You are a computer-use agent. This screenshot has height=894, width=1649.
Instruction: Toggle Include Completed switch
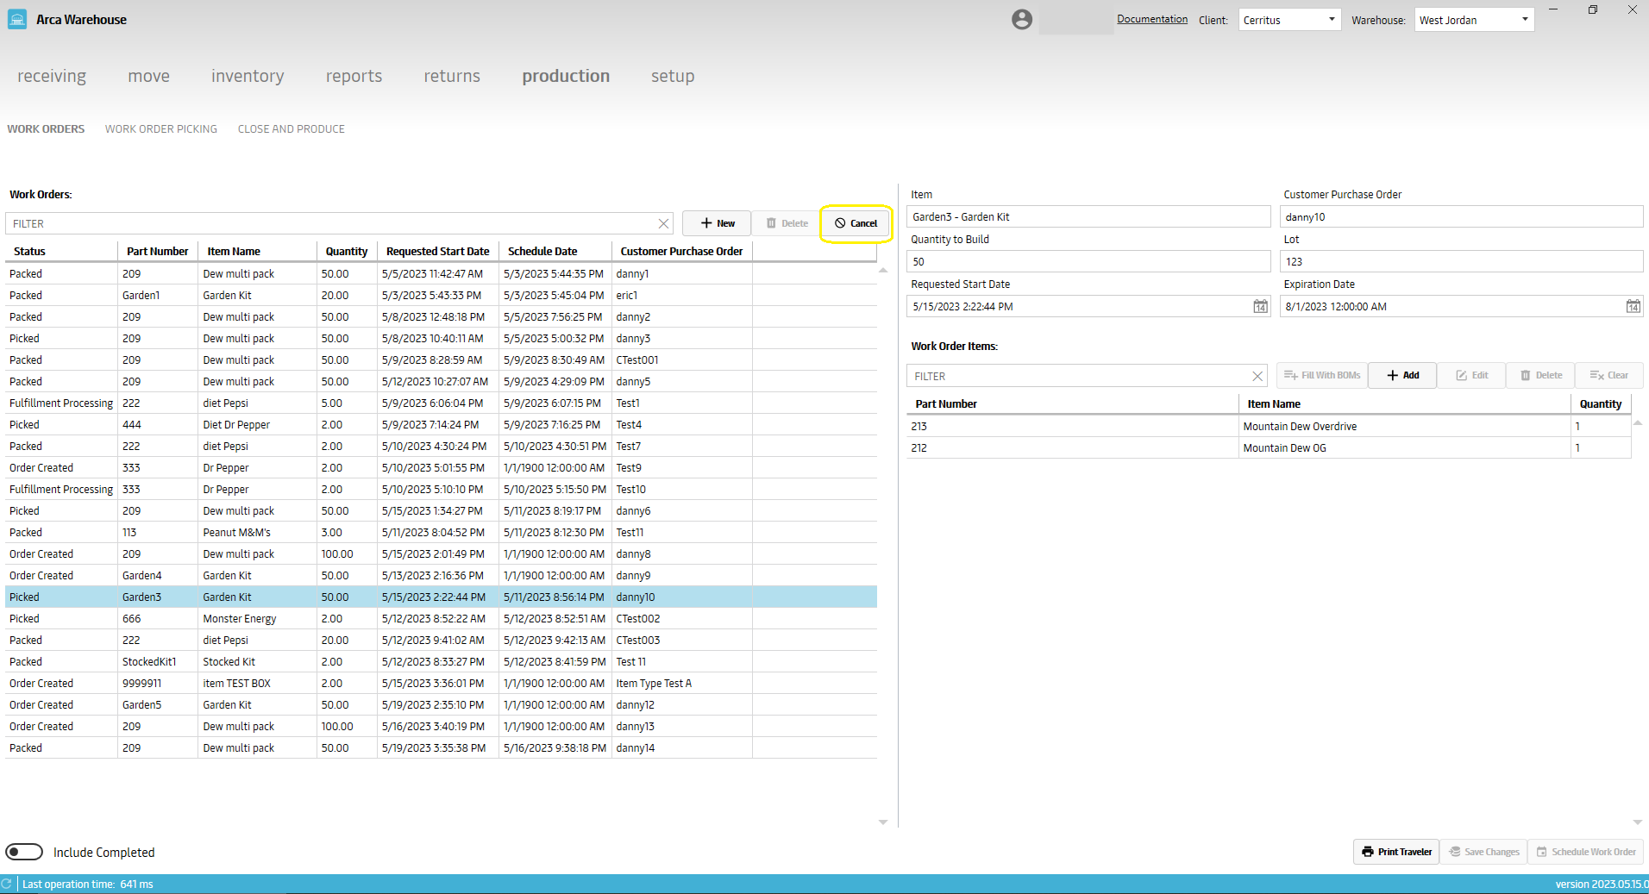[24, 852]
